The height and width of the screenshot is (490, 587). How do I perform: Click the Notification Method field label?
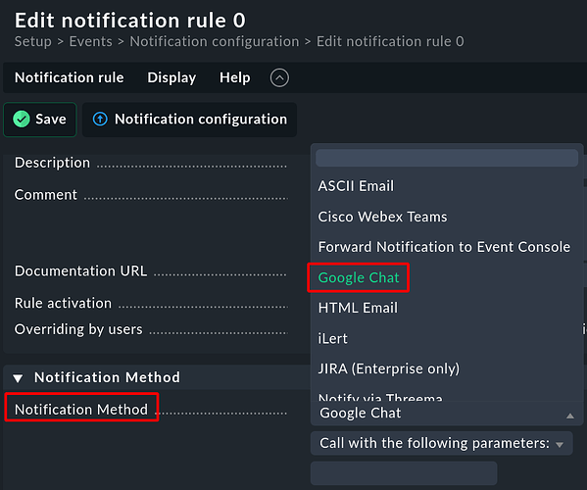81,410
